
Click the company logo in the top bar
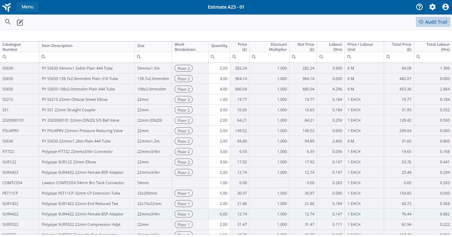[x=7, y=7]
